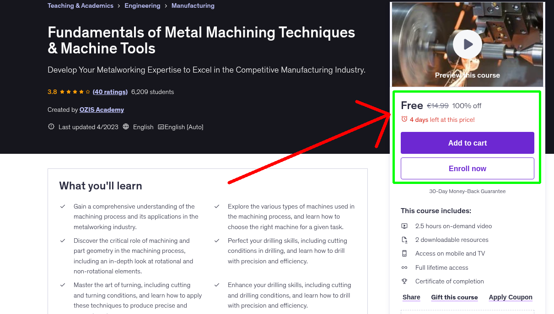This screenshot has width=554, height=314.
Task: Click the infinity lifetime access icon
Action: pyautogui.click(x=404, y=267)
